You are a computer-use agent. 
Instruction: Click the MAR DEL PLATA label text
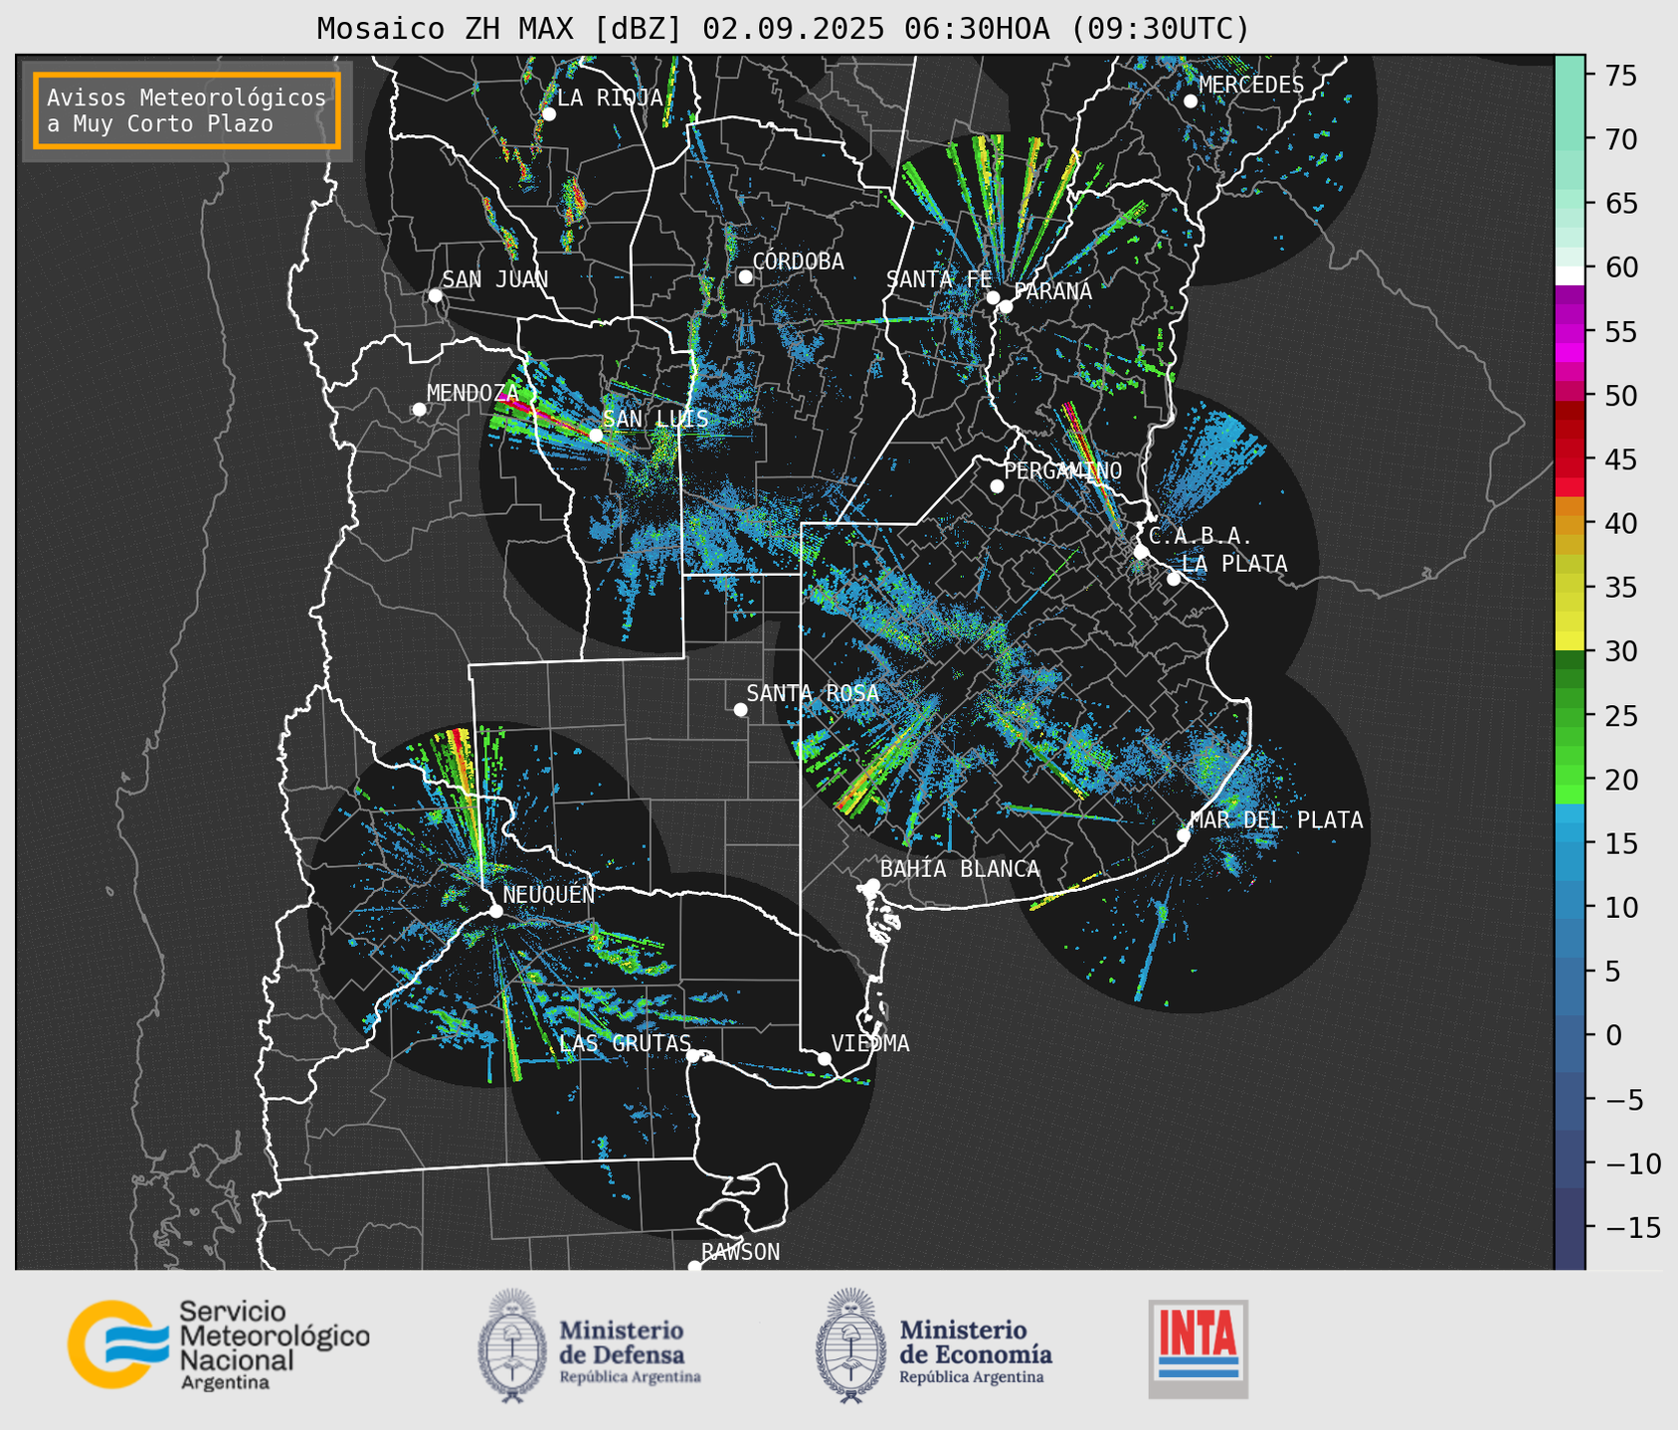pyautogui.click(x=1276, y=820)
